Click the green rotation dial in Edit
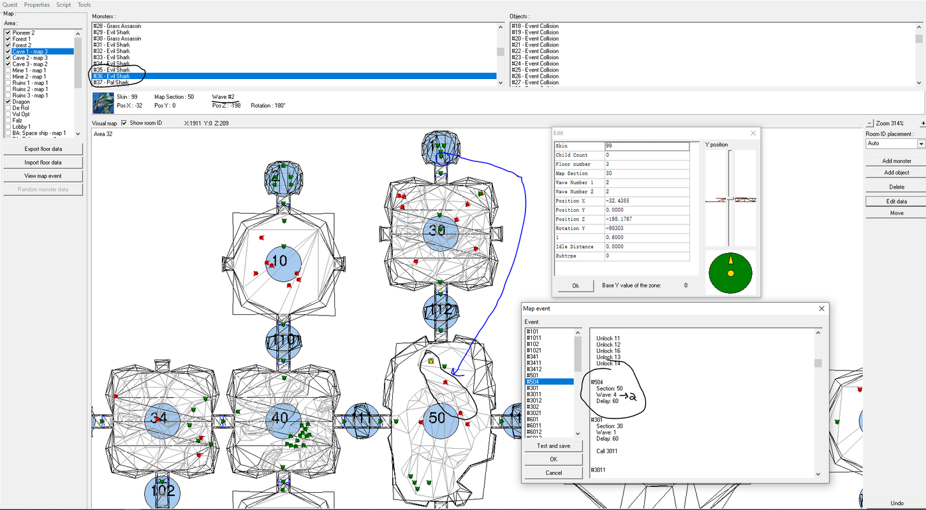Image resolution: width=926 pixels, height=510 pixels. pyautogui.click(x=731, y=273)
